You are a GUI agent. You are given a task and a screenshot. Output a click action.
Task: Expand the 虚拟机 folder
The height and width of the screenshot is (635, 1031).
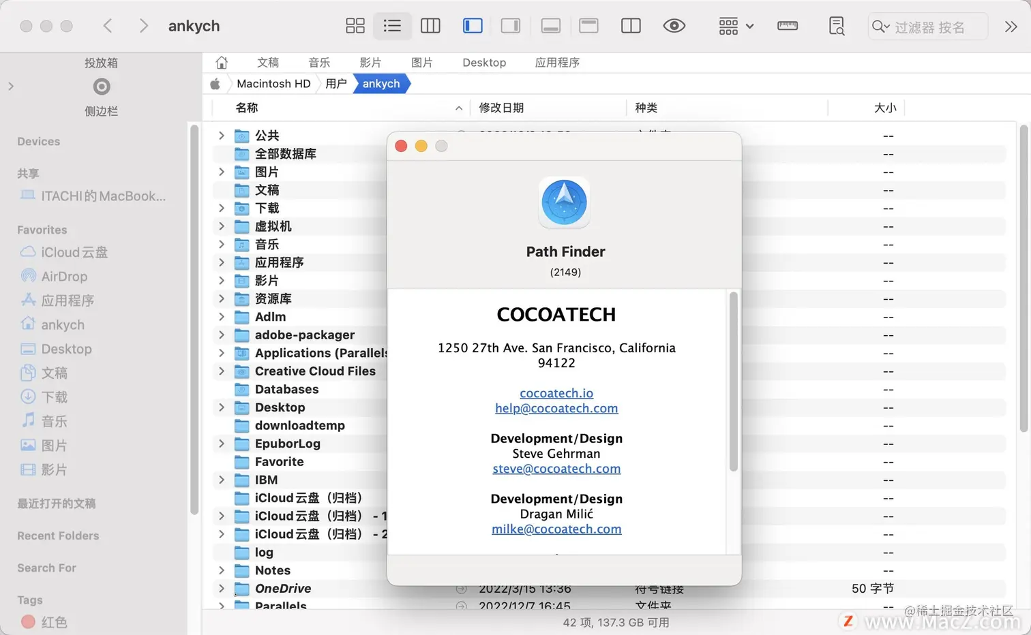pyautogui.click(x=221, y=226)
